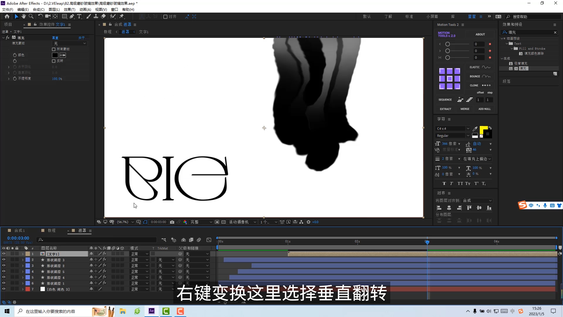Click the EXTRACT button
The width and height of the screenshot is (563, 317).
(x=445, y=109)
